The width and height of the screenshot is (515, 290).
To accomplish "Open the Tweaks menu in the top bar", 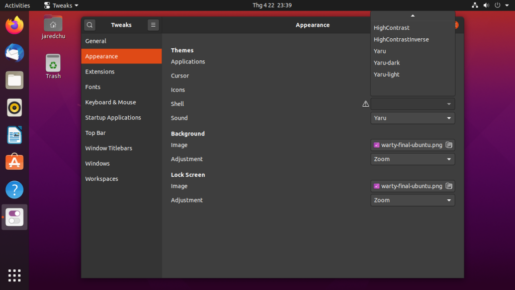I will click(60, 6).
